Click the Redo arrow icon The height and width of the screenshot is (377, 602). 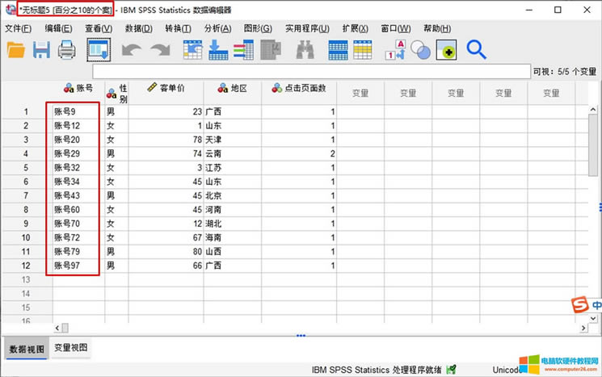160,50
